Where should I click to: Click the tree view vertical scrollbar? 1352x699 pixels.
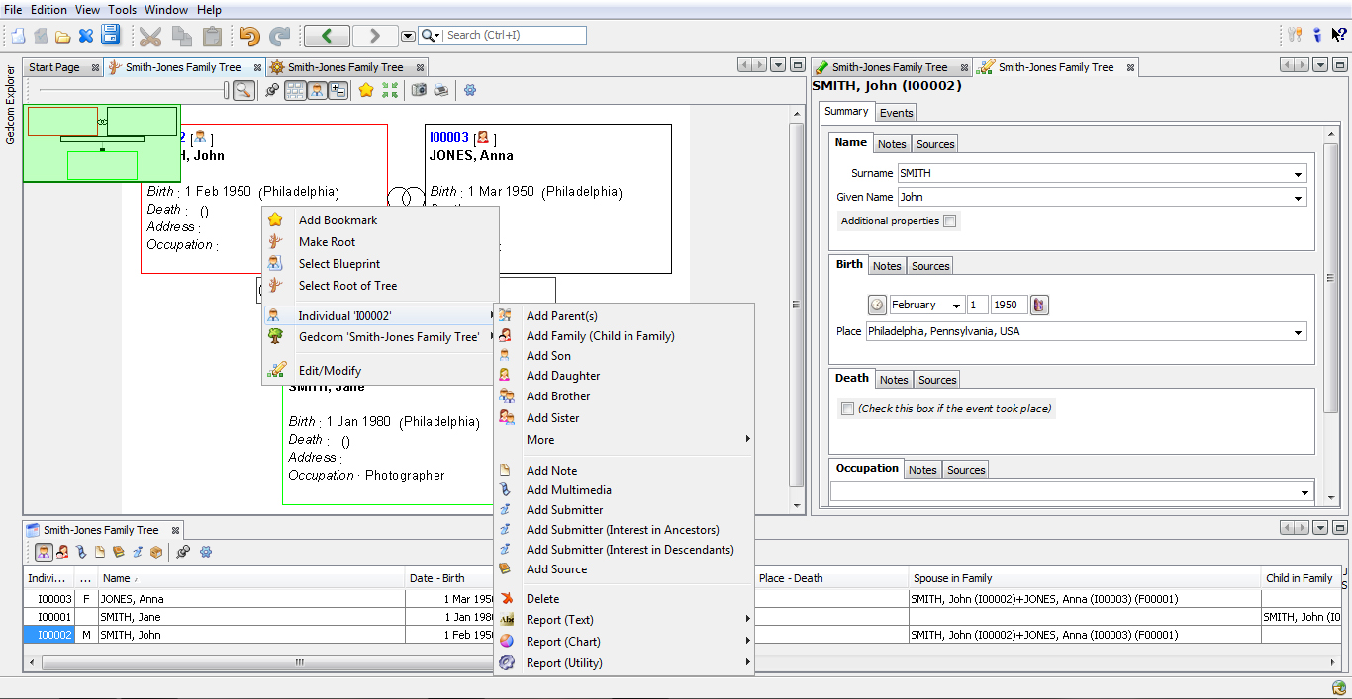pyautogui.click(x=796, y=305)
